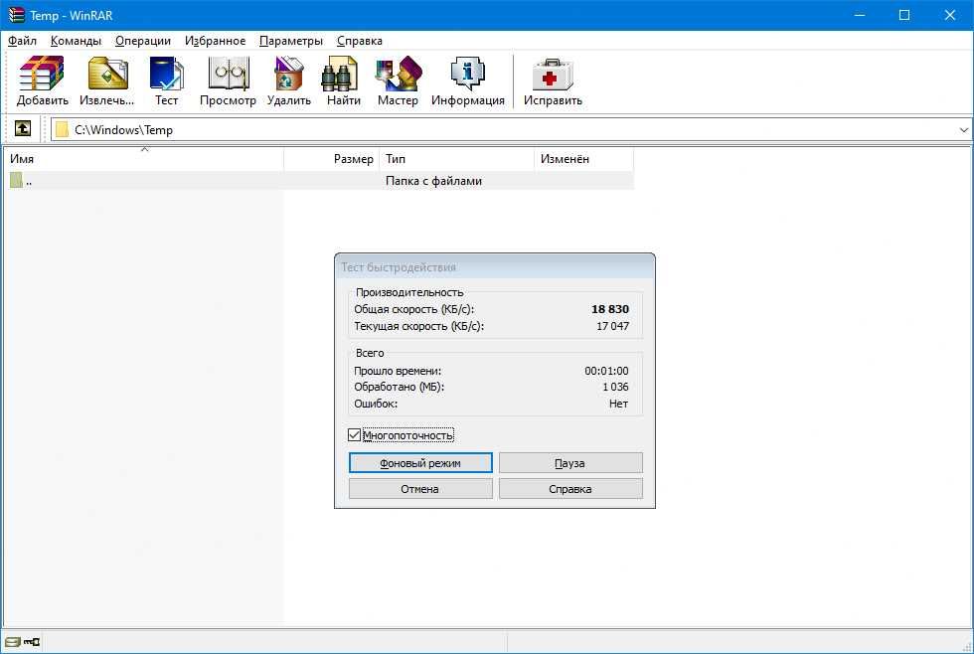Click the Исправить (Repair) toolbar icon
This screenshot has height=654, width=974.
[553, 82]
